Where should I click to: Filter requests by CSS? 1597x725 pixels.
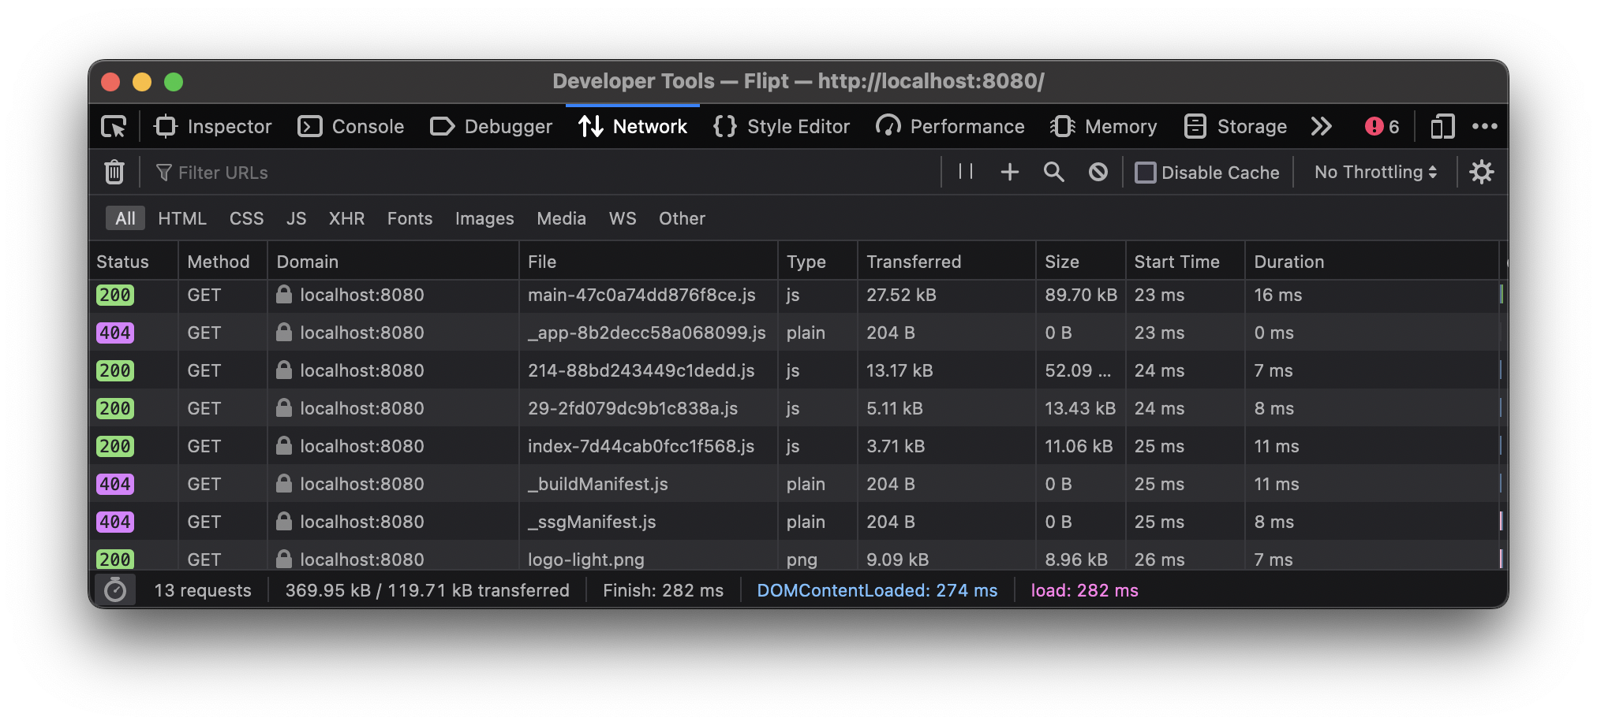(246, 218)
